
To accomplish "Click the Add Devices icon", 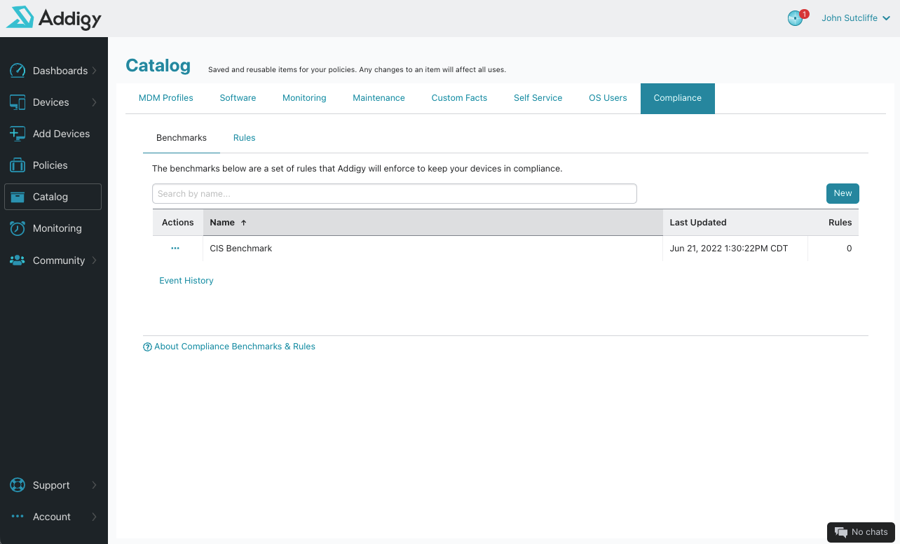I will [x=18, y=134].
